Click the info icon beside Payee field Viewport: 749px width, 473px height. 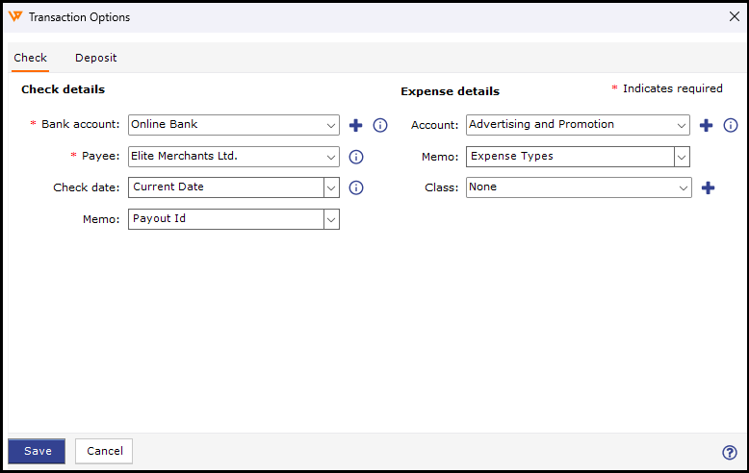pyautogui.click(x=355, y=157)
